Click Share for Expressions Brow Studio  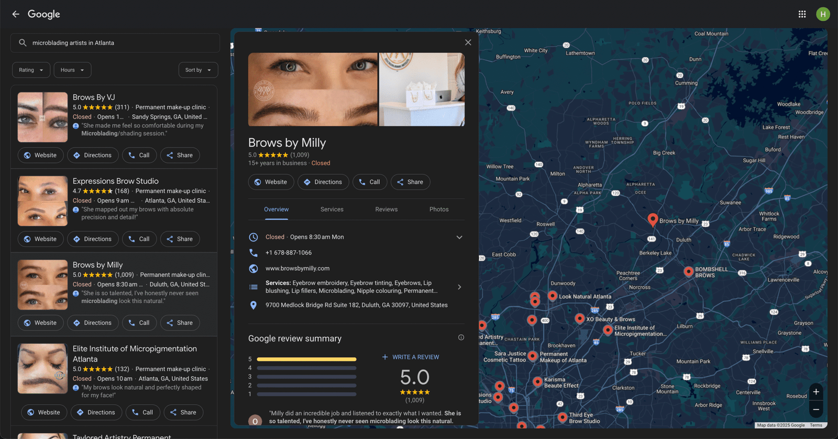(x=180, y=239)
